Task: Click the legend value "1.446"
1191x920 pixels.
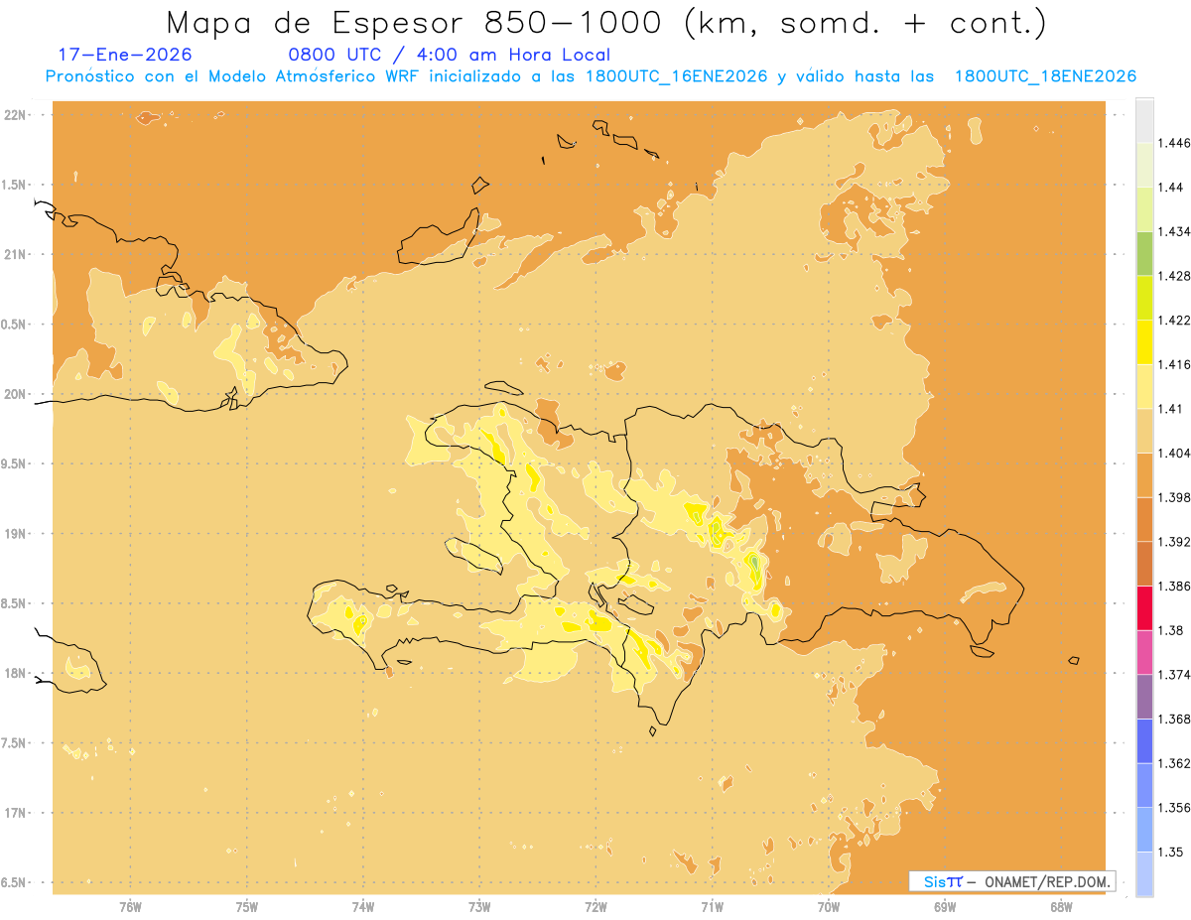Action: click(x=1174, y=144)
